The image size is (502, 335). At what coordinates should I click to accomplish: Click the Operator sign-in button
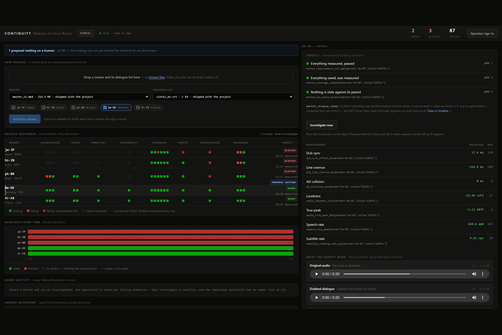point(482,33)
